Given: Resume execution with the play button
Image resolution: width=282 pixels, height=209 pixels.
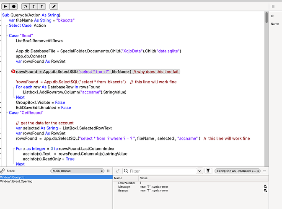Looking at the screenshot, I should tap(5, 7).
